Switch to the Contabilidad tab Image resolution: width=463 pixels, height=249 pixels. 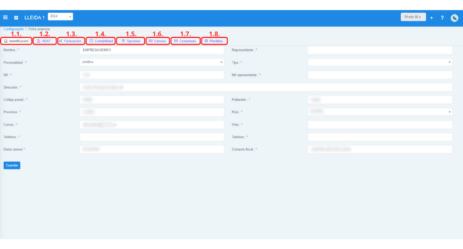pyautogui.click(x=101, y=41)
